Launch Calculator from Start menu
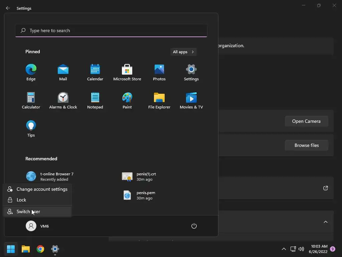Viewport: 342px width, 257px height. click(x=31, y=101)
